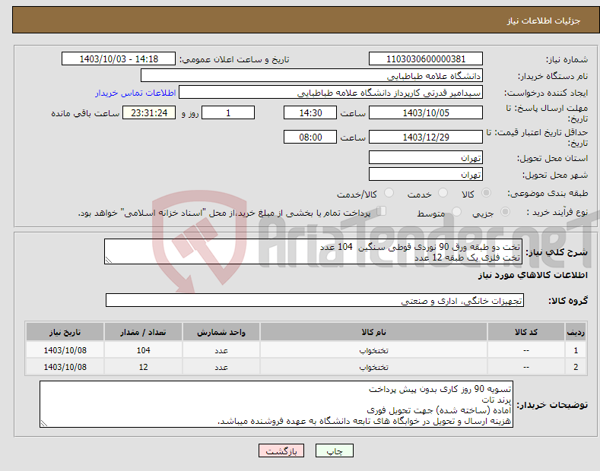The height and width of the screenshot is (471, 600).
Task: Click the remaining time field 23:31:24
Action: [x=149, y=112]
